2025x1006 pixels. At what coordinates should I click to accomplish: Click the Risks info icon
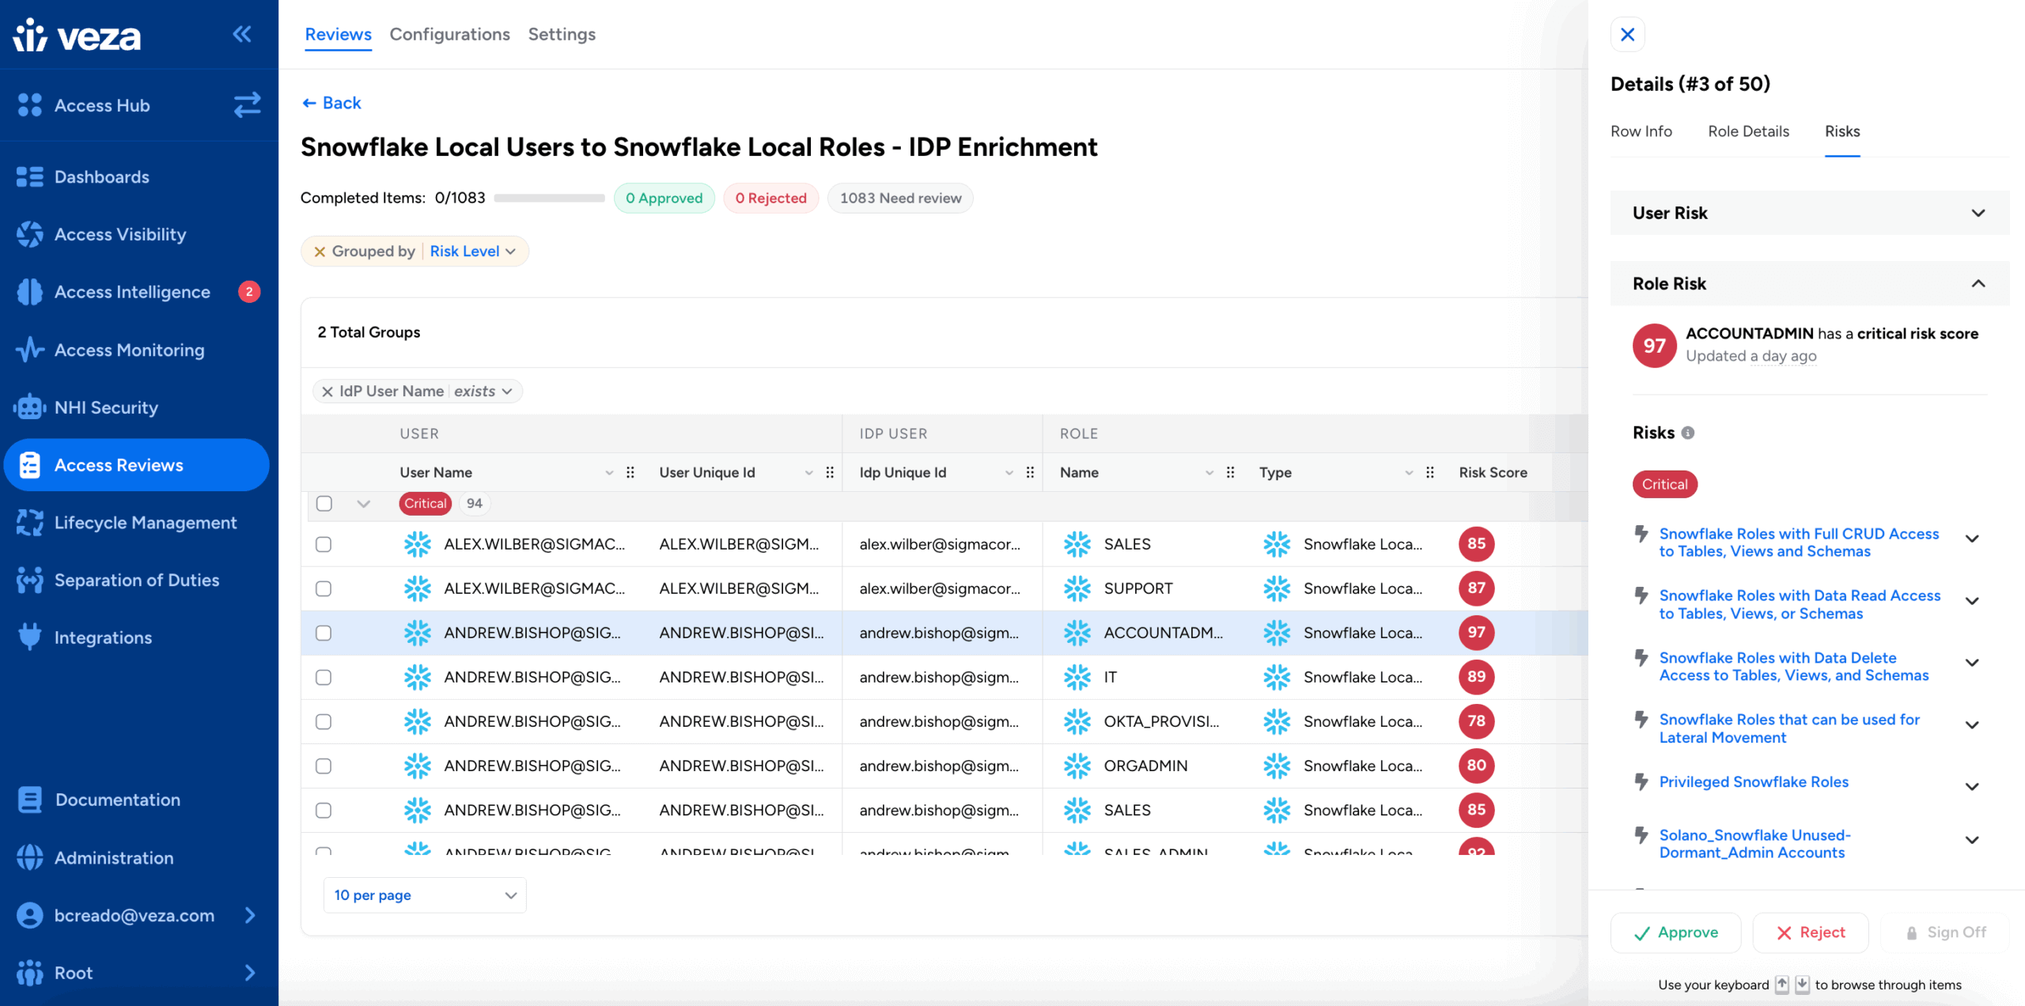tap(1687, 433)
